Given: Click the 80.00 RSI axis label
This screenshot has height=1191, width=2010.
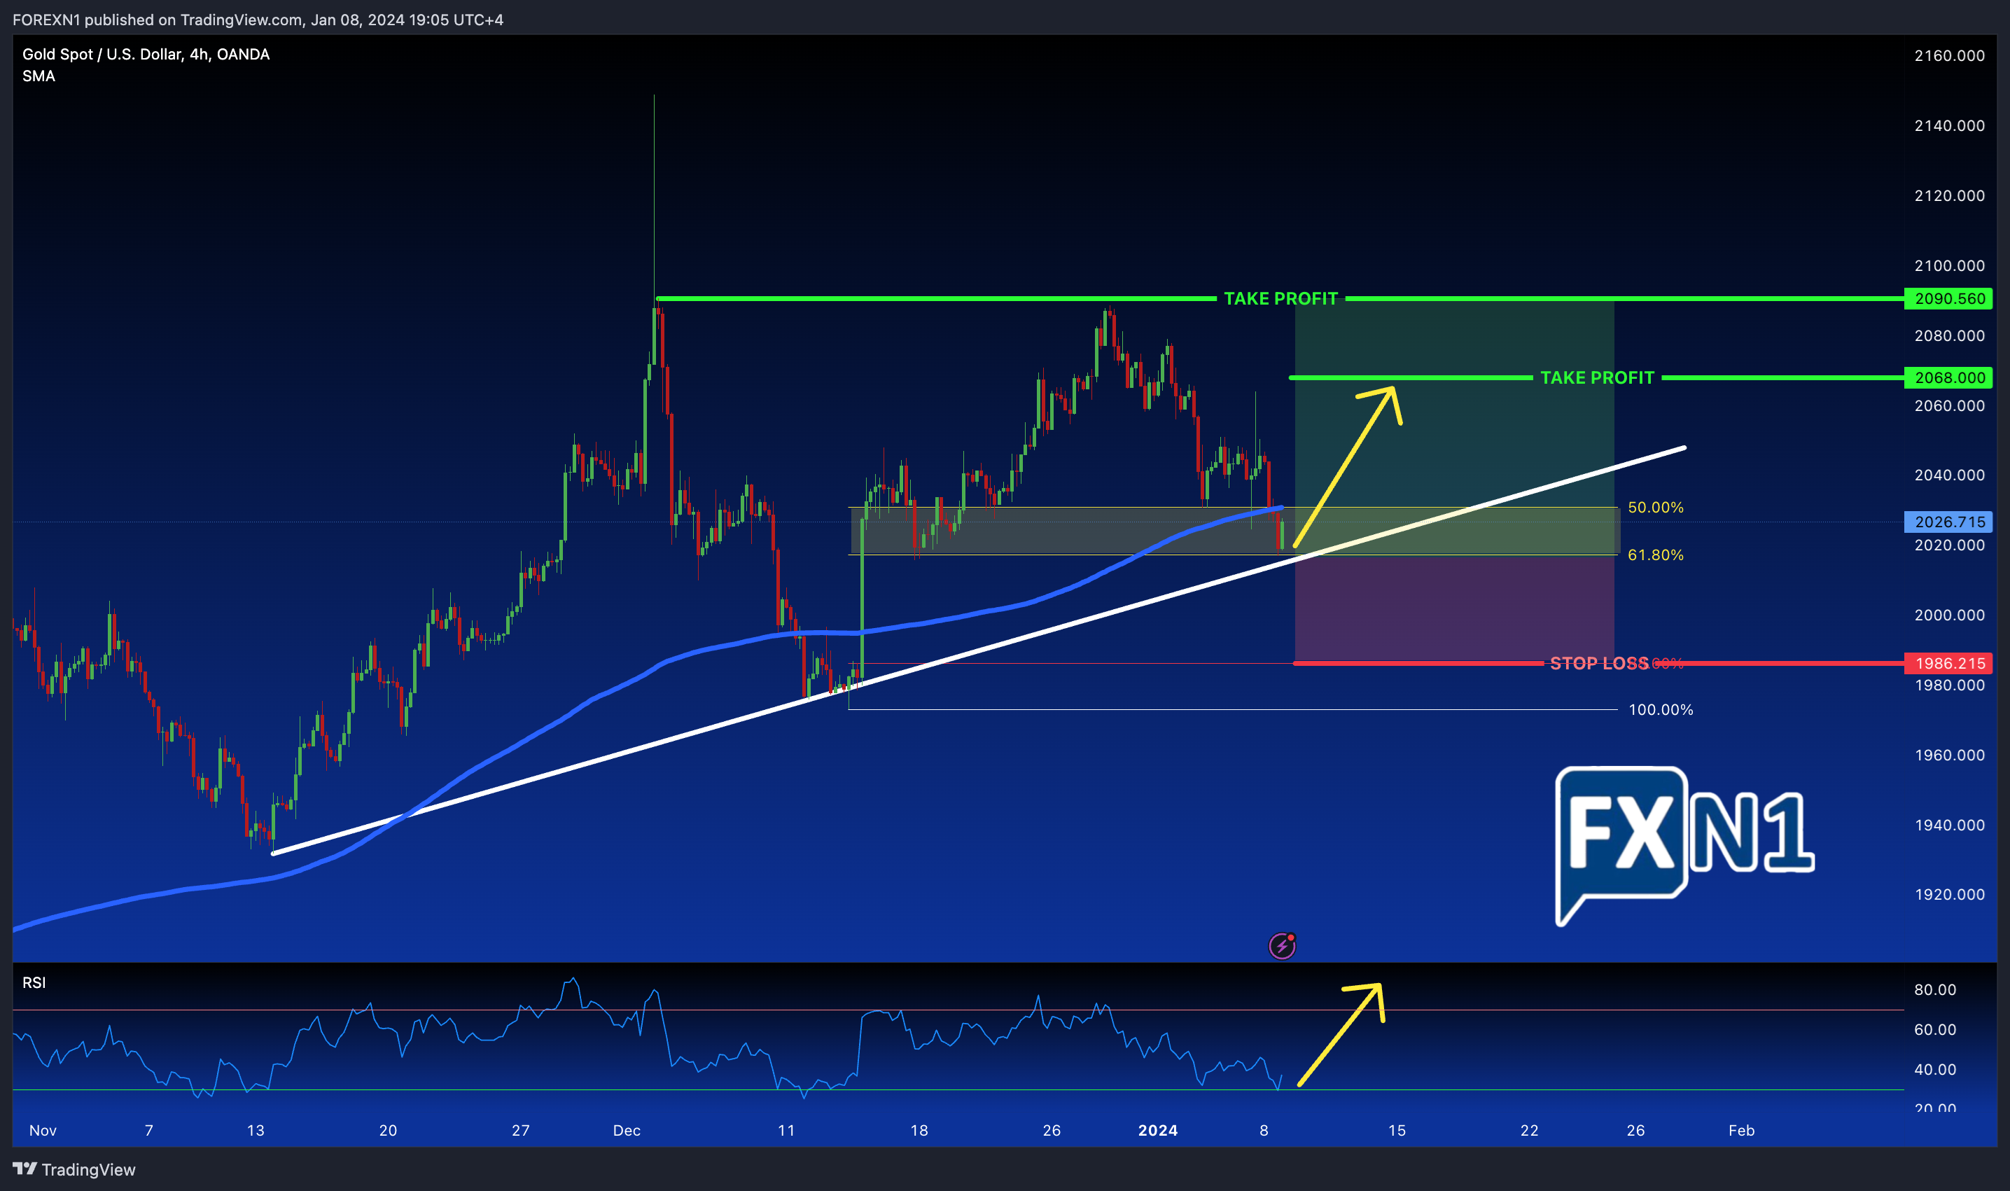Looking at the screenshot, I should (x=1934, y=989).
